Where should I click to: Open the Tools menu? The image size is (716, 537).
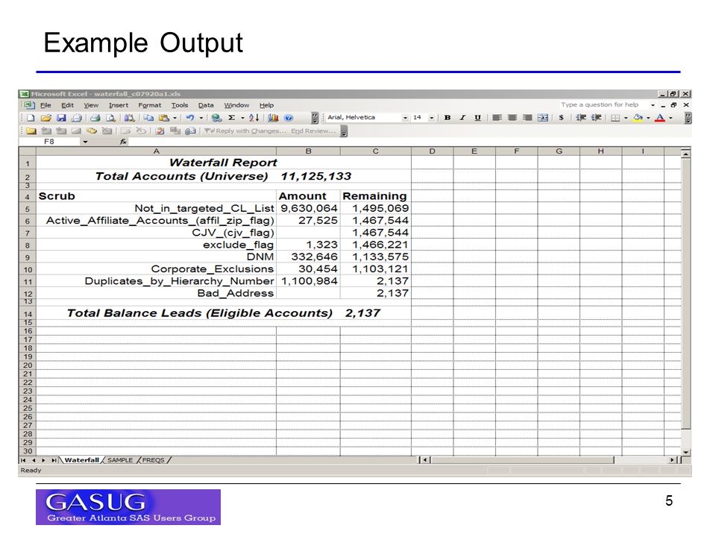click(180, 105)
